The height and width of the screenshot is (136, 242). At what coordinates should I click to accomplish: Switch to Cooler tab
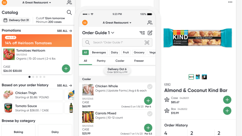[x=120, y=61]
